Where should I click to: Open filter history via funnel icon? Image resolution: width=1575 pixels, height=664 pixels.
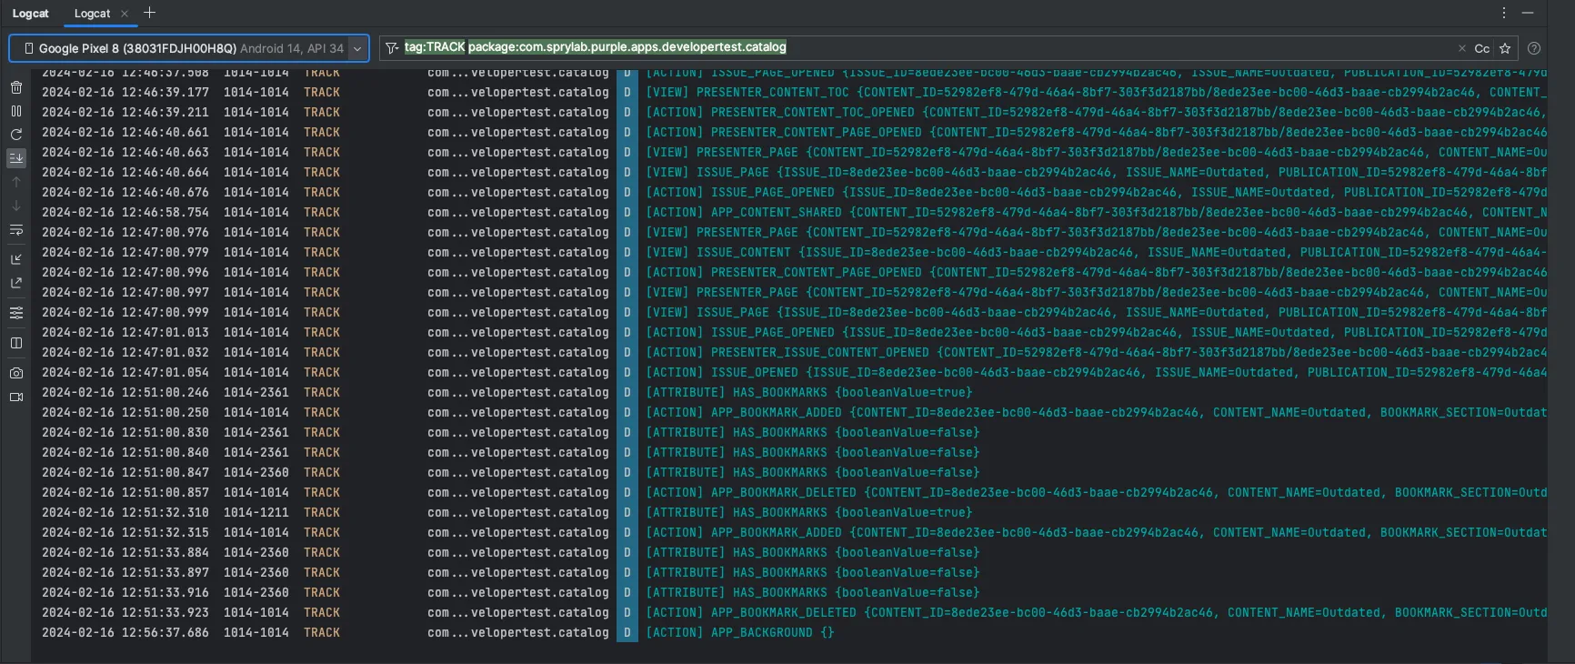[x=392, y=48]
